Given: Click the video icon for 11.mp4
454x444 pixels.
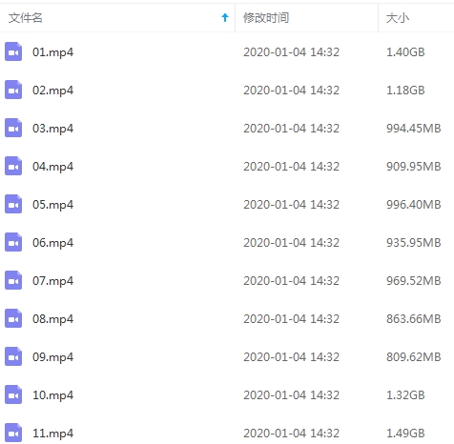Looking at the screenshot, I should point(13,433).
